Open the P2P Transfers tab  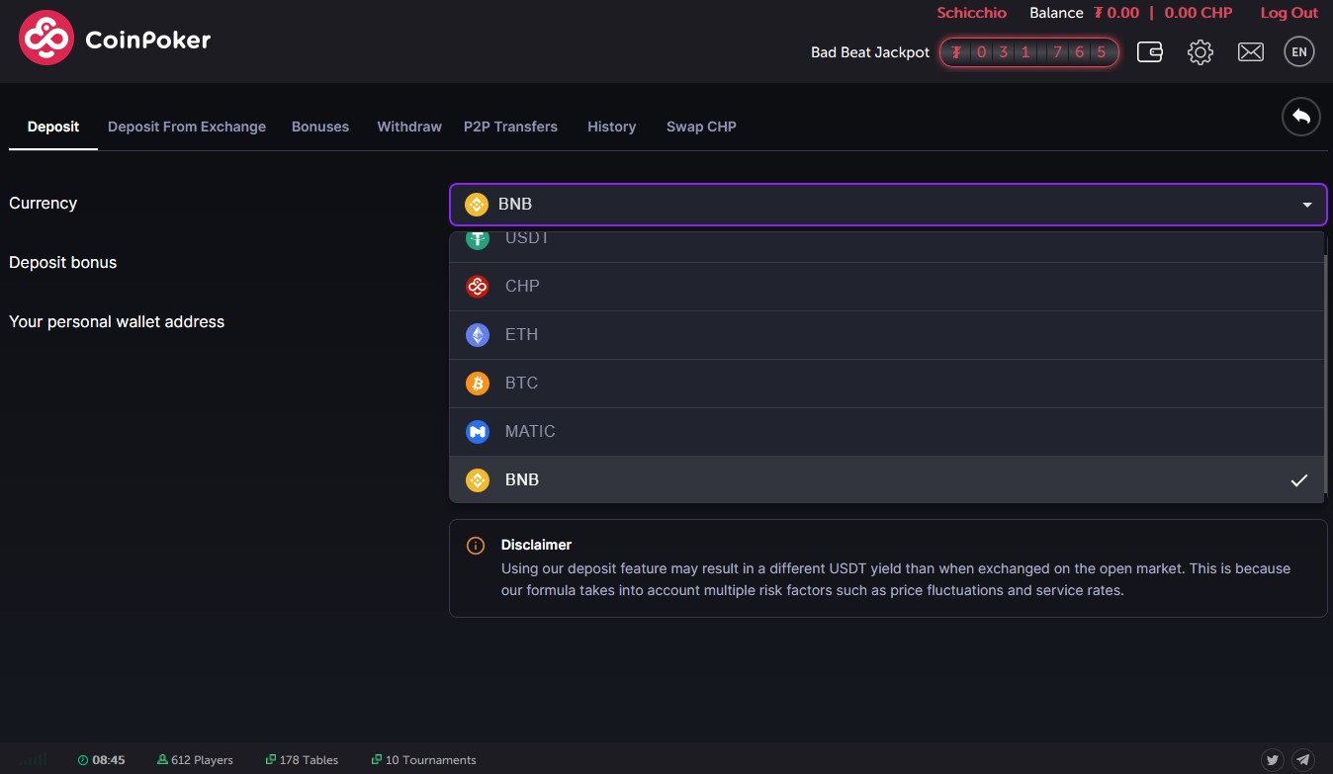[510, 127]
